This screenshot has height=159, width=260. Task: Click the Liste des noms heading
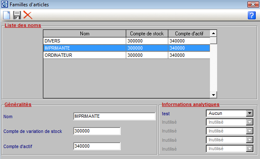click(23, 25)
